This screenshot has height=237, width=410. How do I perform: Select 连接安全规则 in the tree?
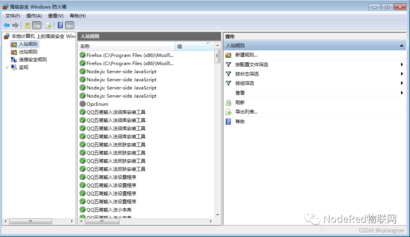pyautogui.click(x=33, y=60)
